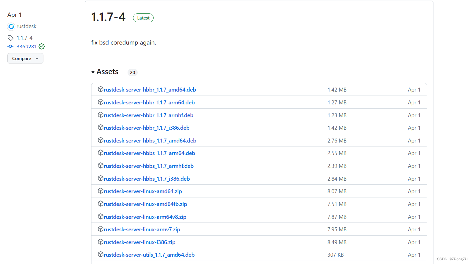
Task: Click the 8.49 MB size text
Action: 337,242
